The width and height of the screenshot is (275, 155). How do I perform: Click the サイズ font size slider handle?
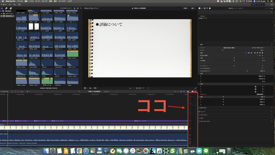point(223,50)
